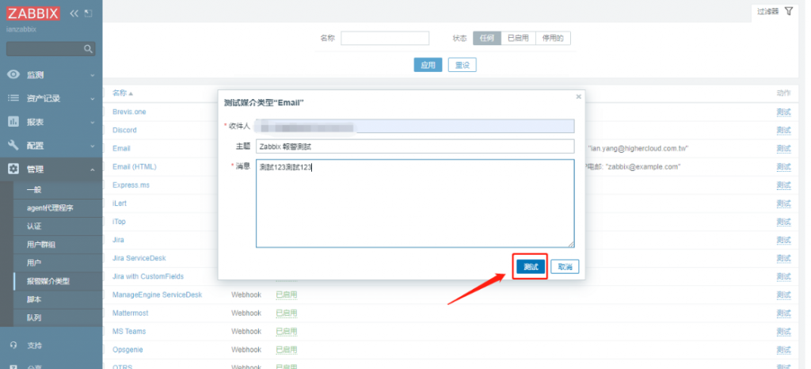The image size is (811, 369).
Task: Focus the 主题 subject field
Action: (x=415, y=146)
